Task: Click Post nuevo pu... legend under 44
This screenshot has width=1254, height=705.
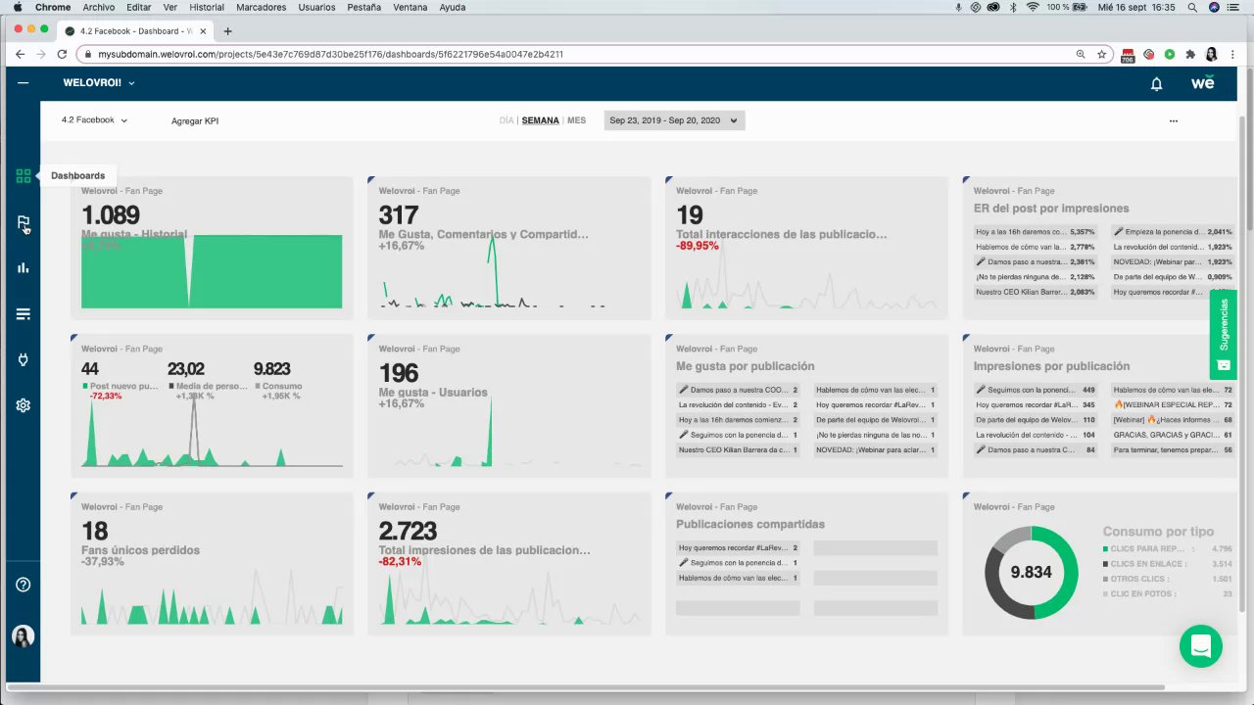Action: 120,386
